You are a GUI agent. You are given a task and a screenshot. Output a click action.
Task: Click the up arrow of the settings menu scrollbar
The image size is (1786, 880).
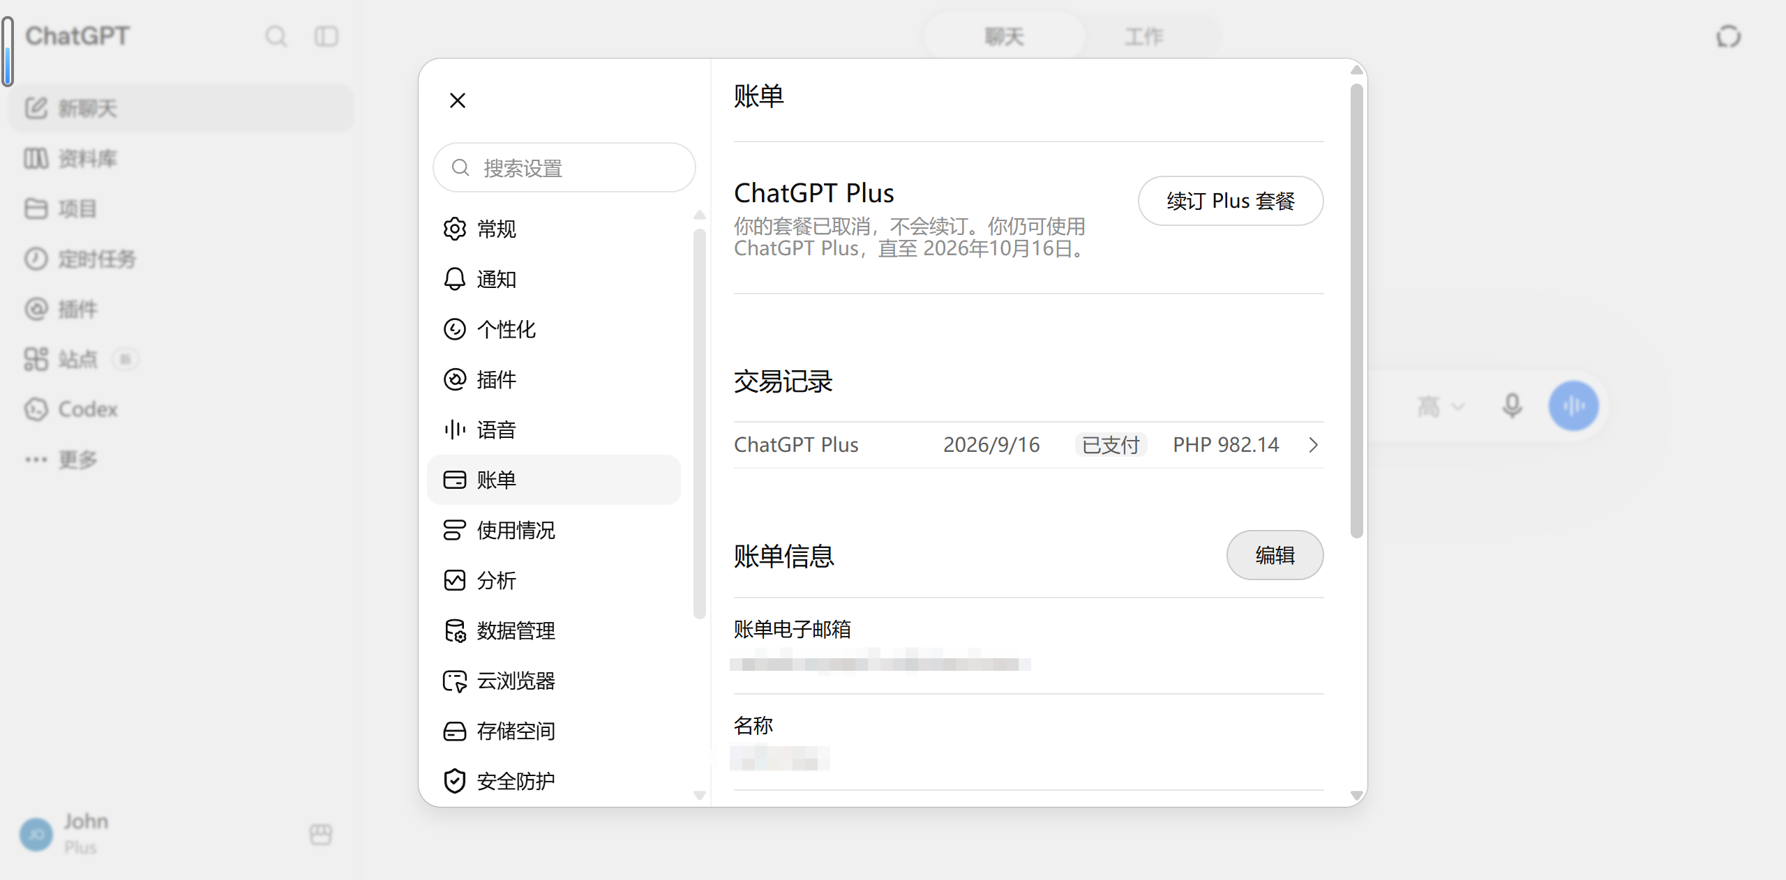pyautogui.click(x=700, y=215)
